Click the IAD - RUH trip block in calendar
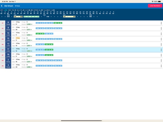 [x=18, y=17]
